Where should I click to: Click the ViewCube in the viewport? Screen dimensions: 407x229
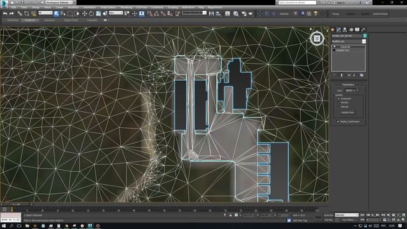[317, 38]
